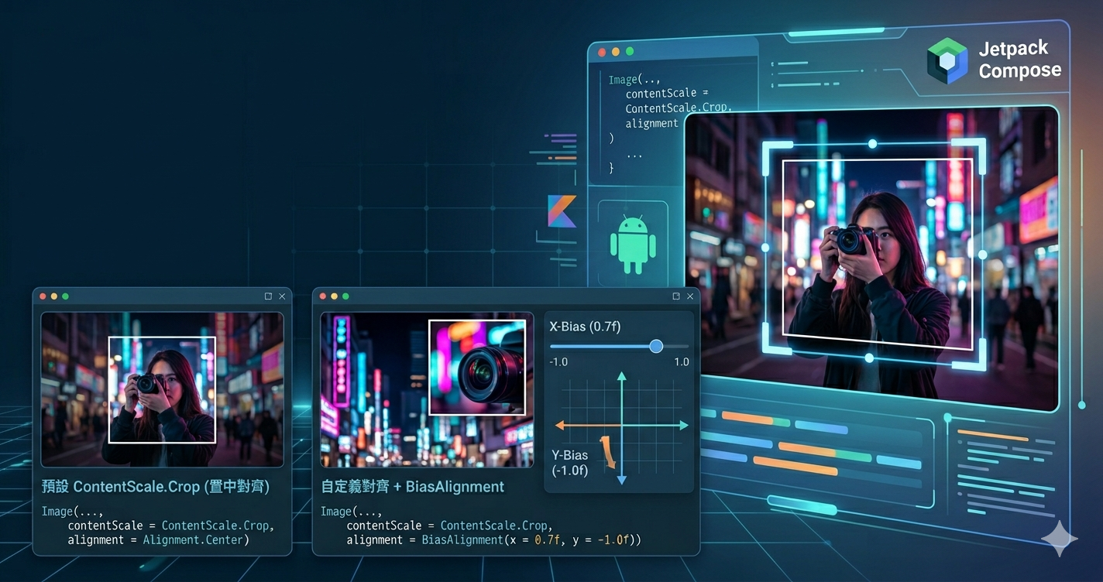Image resolution: width=1103 pixels, height=582 pixels.
Task: Click the orange curved arrow beside Y-Bias
Action: [610, 454]
